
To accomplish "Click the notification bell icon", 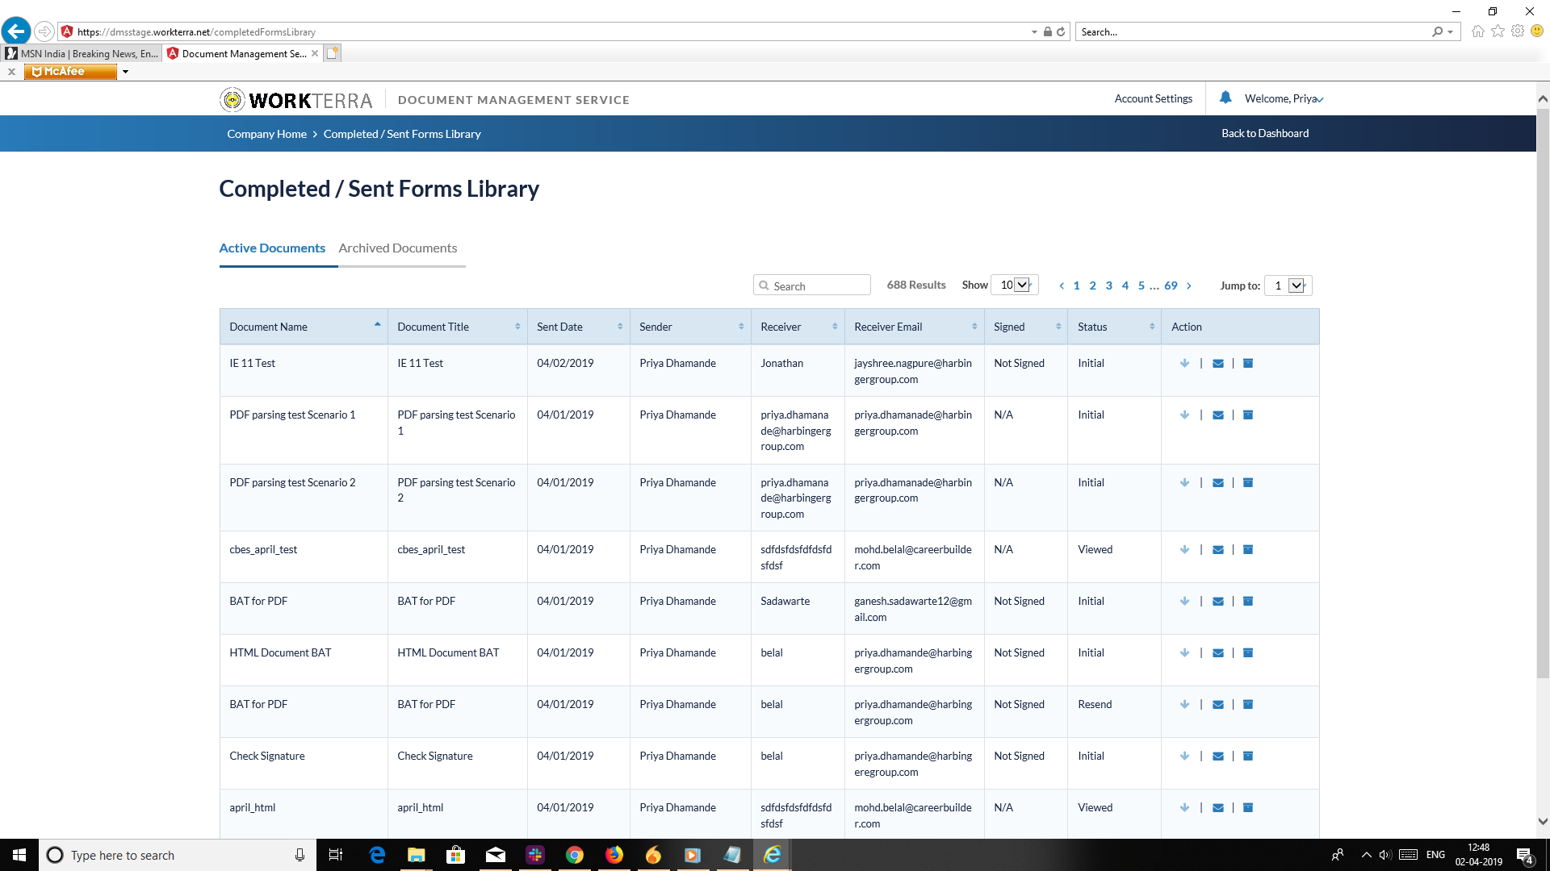I will click(x=1225, y=98).
